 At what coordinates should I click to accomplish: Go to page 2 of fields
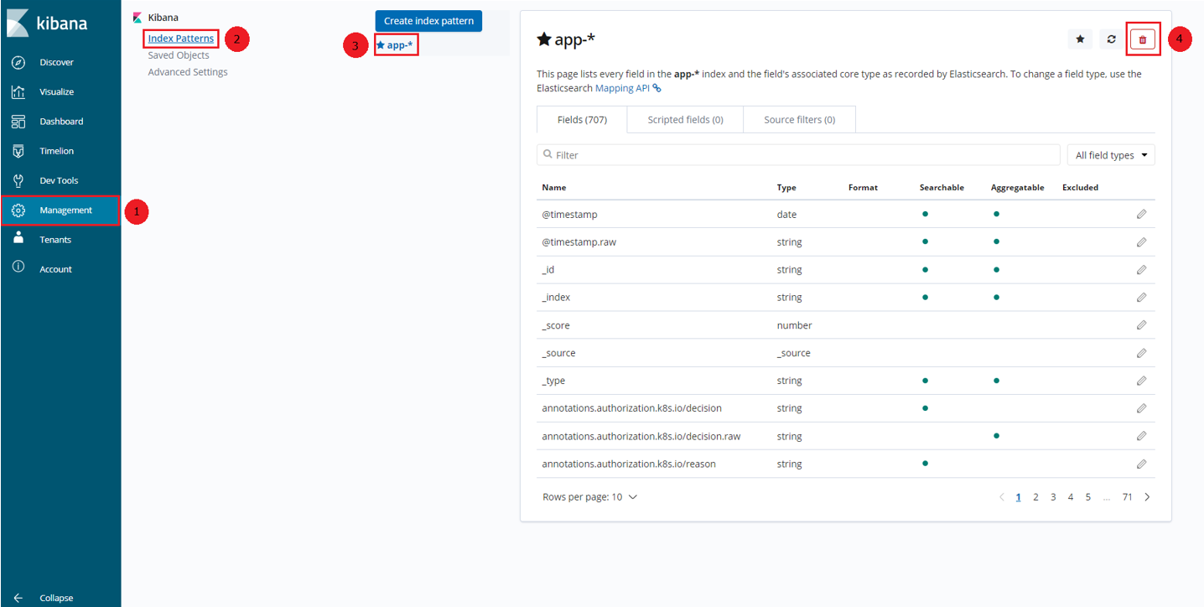(1035, 497)
